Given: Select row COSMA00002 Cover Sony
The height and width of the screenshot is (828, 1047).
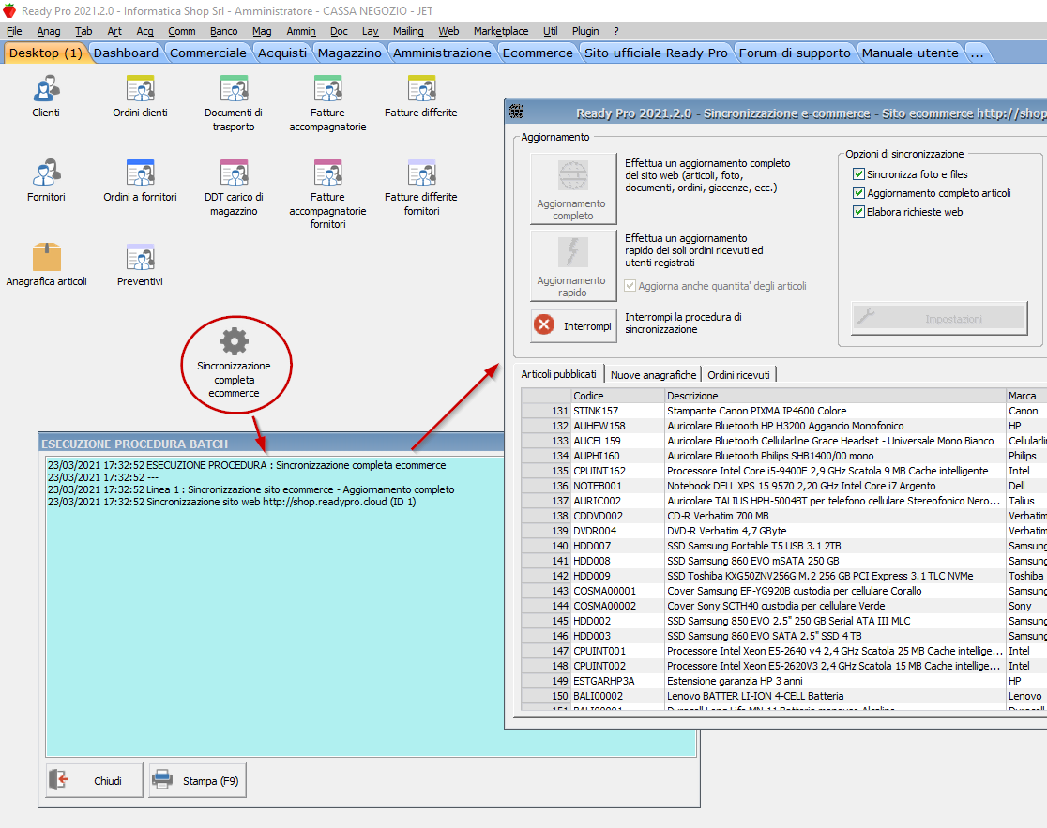Looking at the screenshot, I should point(784,606).
